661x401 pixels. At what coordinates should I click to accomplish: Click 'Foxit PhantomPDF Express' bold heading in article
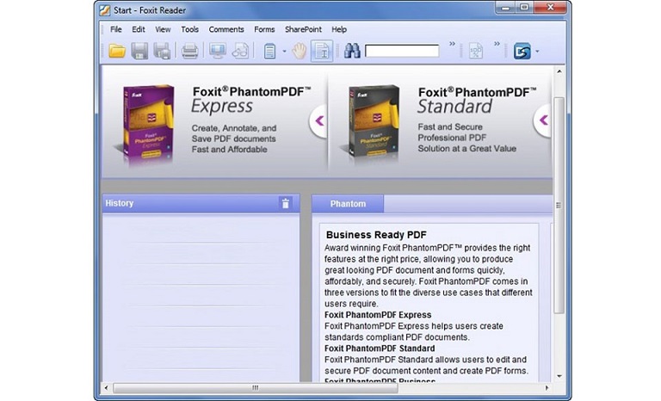[x=378, y=315]
